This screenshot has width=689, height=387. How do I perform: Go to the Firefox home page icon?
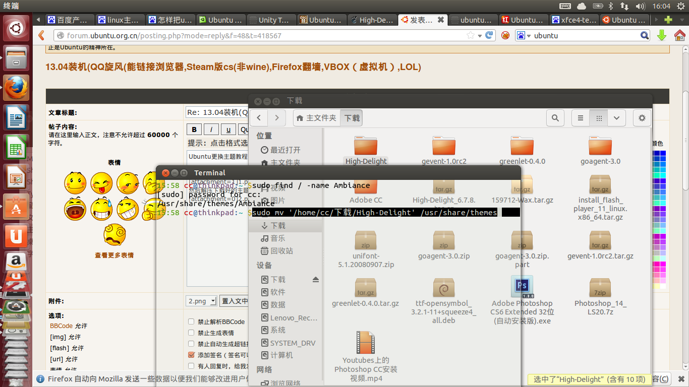tap(679, 35)
